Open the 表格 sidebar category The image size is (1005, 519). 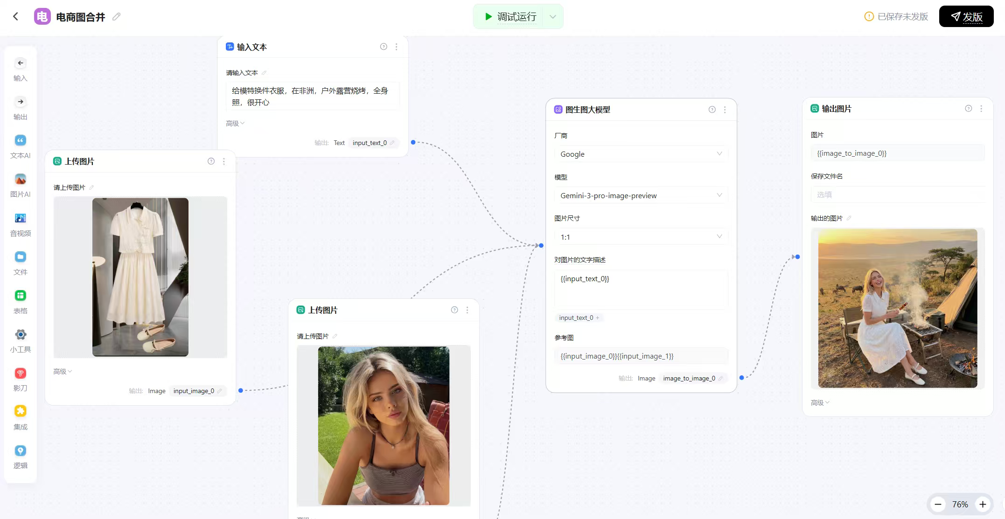[20, 296]
